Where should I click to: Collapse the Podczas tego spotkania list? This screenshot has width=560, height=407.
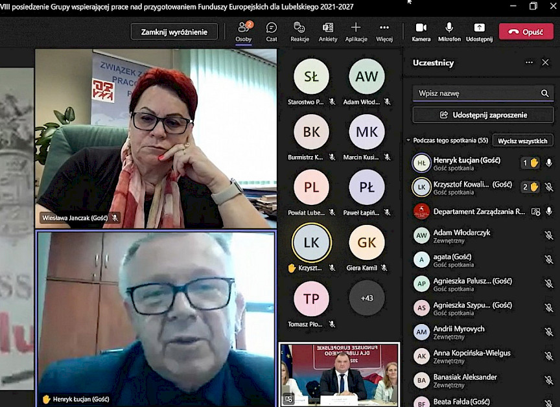pos(408,140)
